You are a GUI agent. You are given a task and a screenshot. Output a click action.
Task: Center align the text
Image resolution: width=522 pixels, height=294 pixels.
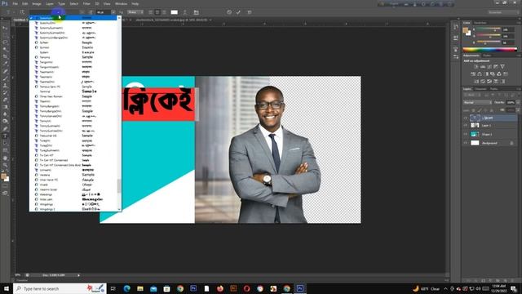[157, 12]
